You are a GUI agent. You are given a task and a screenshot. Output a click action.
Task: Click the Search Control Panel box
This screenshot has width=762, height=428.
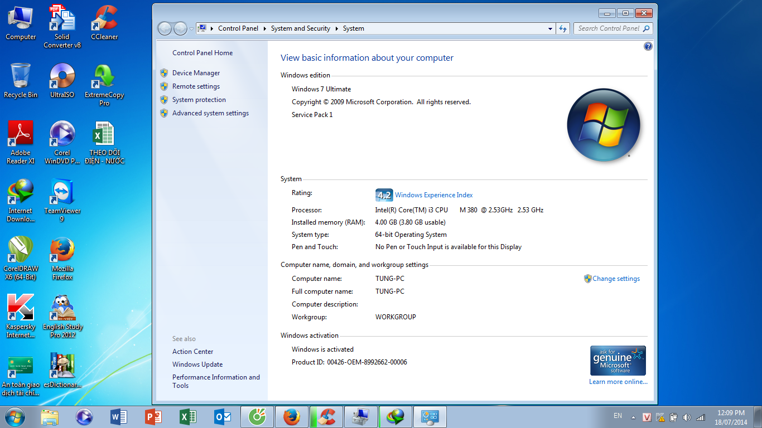[613, 28]
